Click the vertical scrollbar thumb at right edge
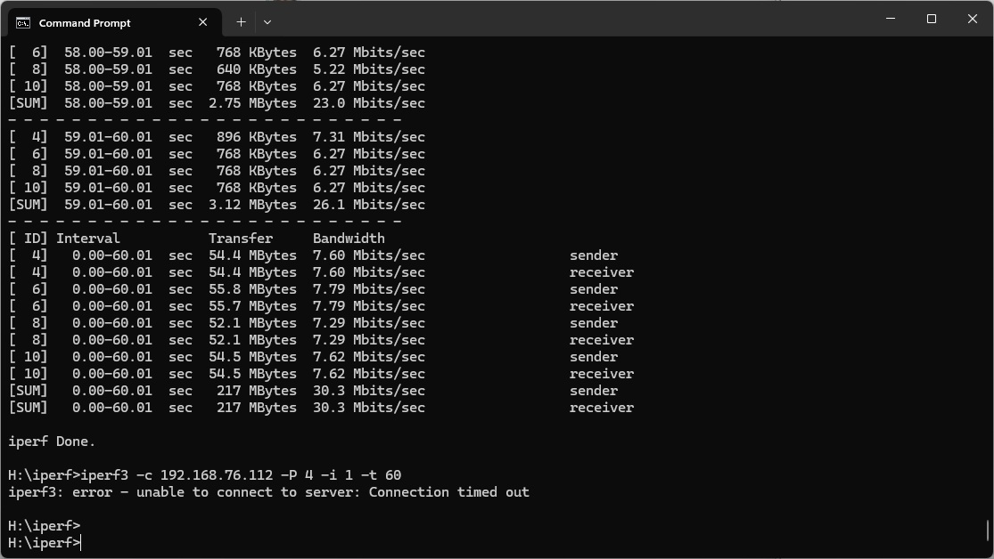The width and height of the screenshot is (994, 559). click(990, 531)
